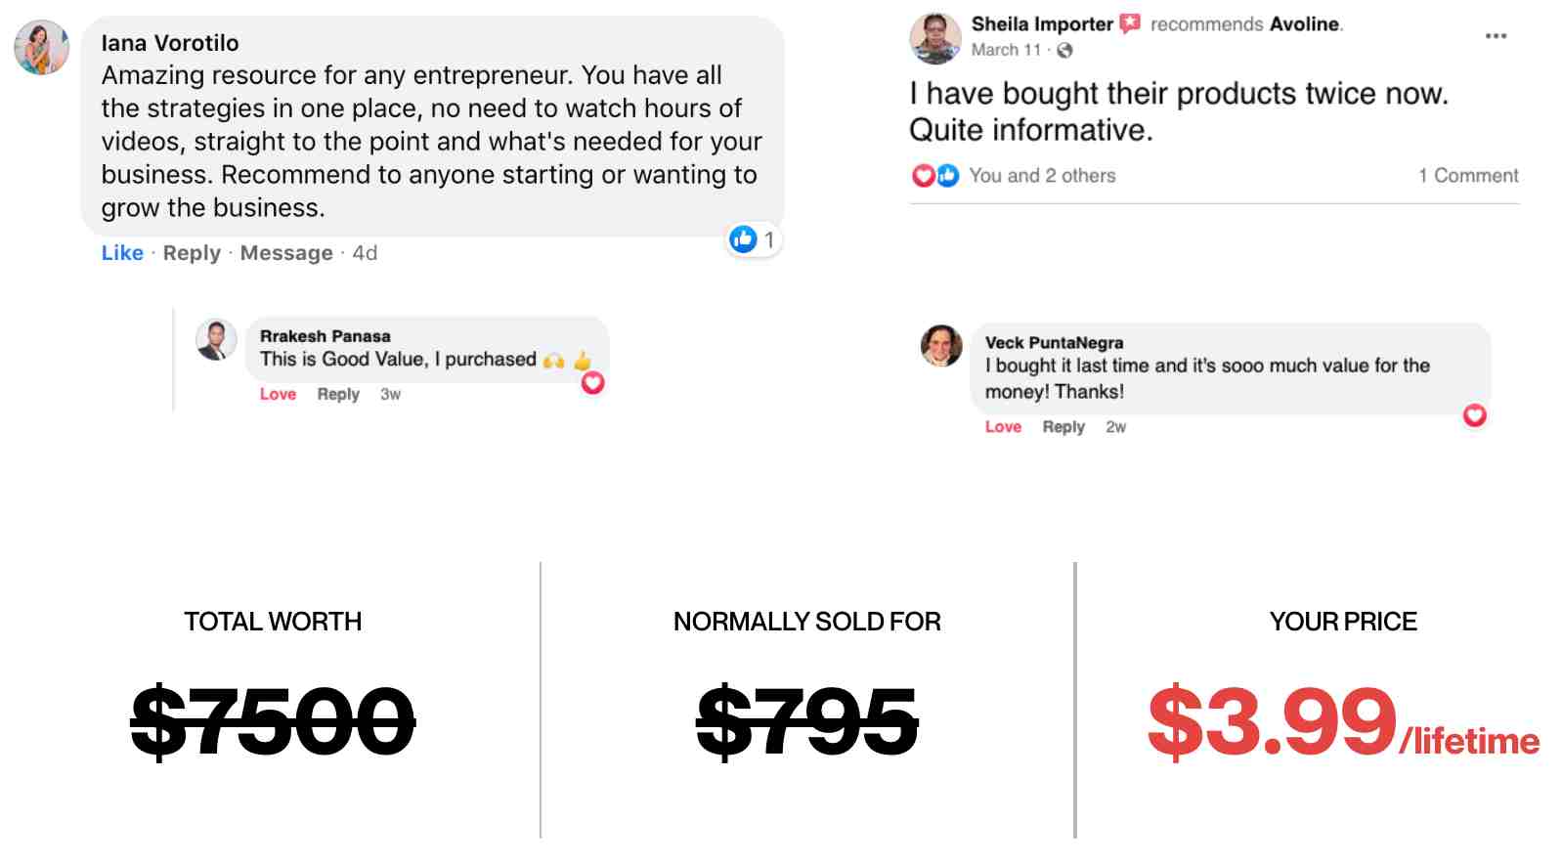
Task: Toggle Love on Rrakesh Panasa's comment
Action: [x=278, y=394]
